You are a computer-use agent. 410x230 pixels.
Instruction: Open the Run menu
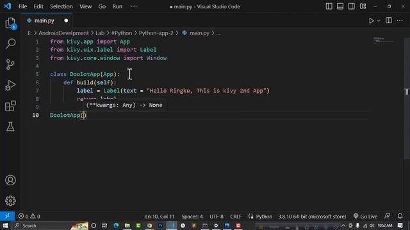pyautogui.click(x=117, y=6)
